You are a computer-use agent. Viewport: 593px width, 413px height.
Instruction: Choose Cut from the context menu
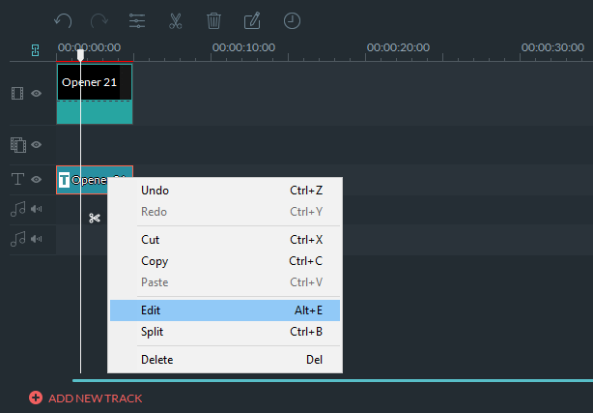tap(225, 240)
